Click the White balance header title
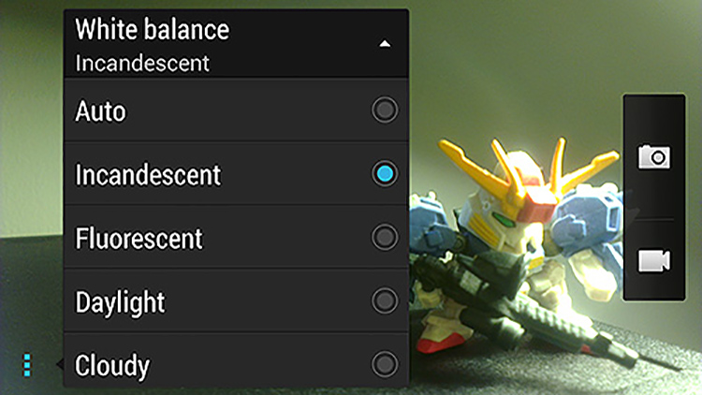 click(x=153, y=30)
